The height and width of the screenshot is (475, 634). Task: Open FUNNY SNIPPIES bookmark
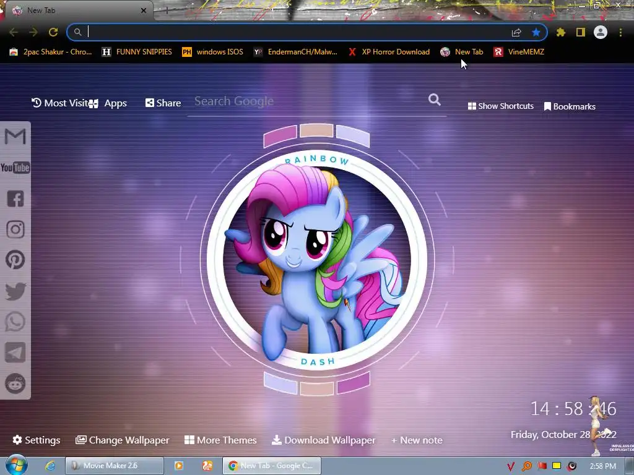click(x=137, y=52)
